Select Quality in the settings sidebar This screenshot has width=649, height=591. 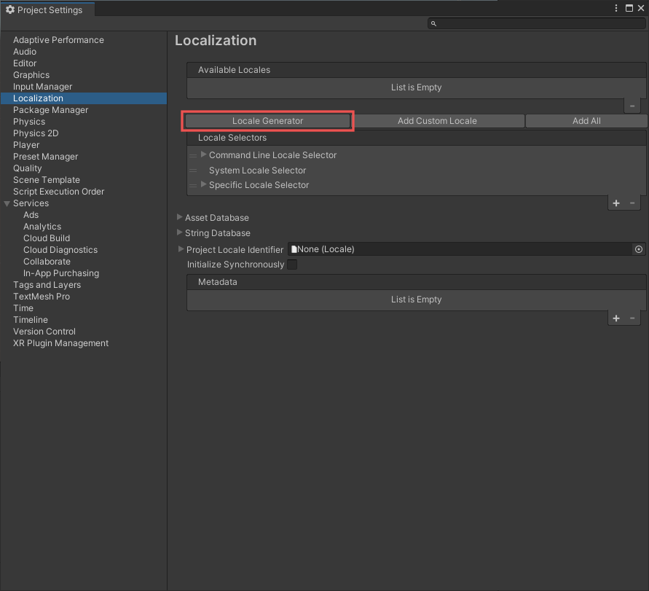[27, 168]
